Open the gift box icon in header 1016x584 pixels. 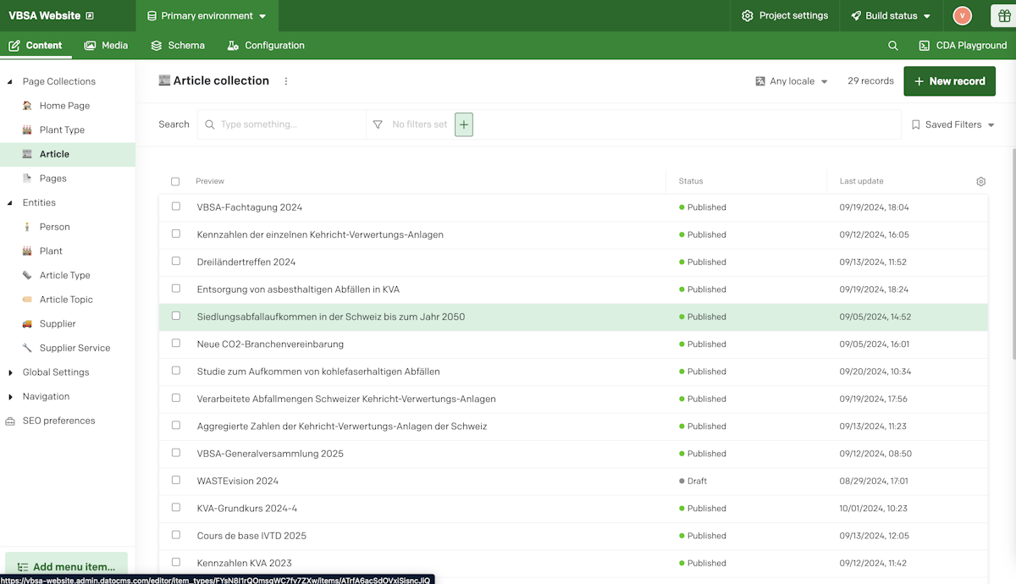point(1005,15)
